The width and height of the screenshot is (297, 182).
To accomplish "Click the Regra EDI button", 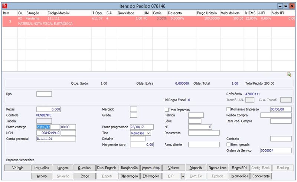I will 239,168.
